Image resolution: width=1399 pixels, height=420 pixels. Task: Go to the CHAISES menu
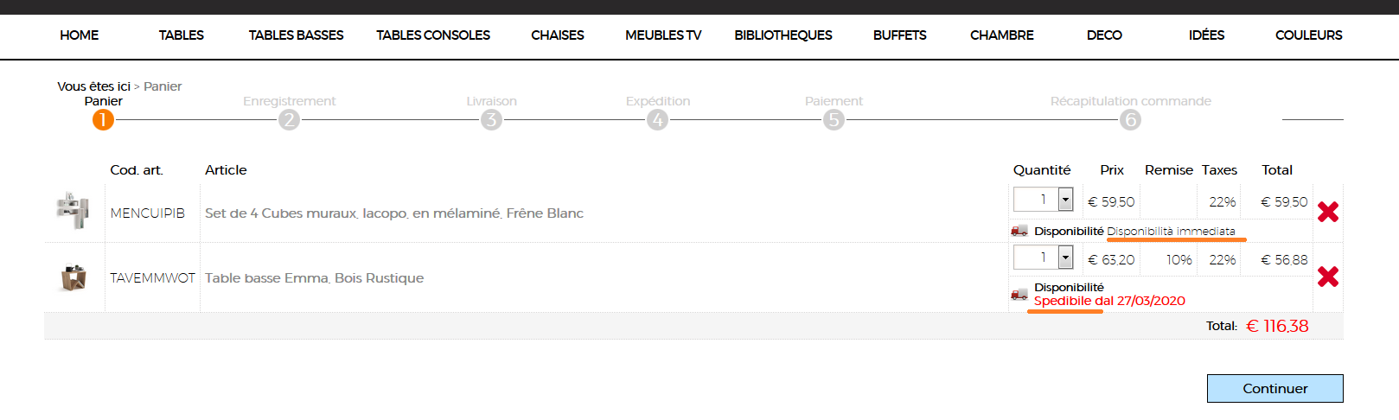click(x=557, y=35)
